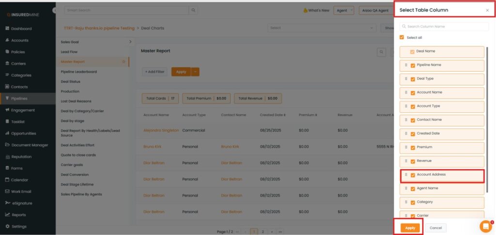The image size is (496, 235).
Task: Toggle the Select all checkbox
Action: pos(402,37)
